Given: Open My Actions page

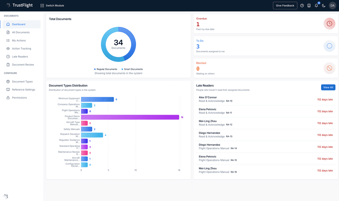Looking at the screenshot, I should 19,40.
